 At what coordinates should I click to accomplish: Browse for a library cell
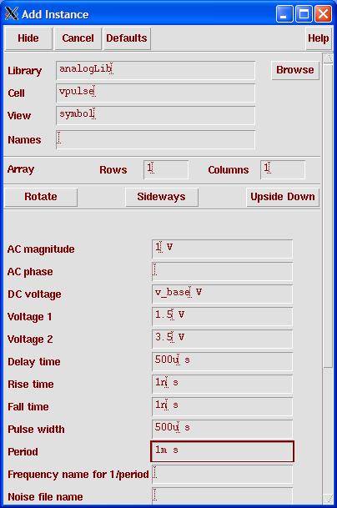pos(295,70)
